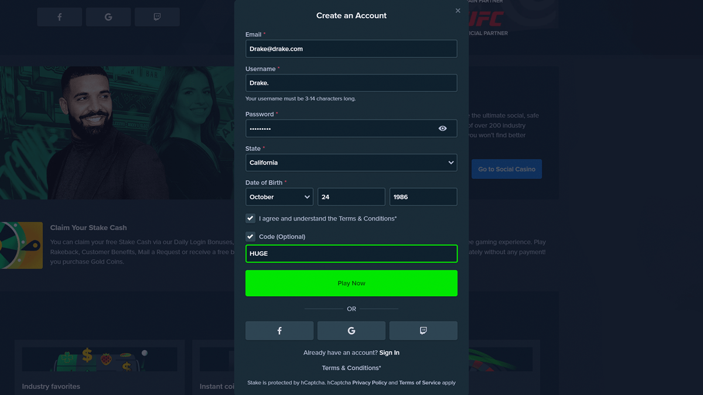Viewport: 703px width, 395px height.
Task: Click Facebook icon on background page
Action: [x=60, y=17]
